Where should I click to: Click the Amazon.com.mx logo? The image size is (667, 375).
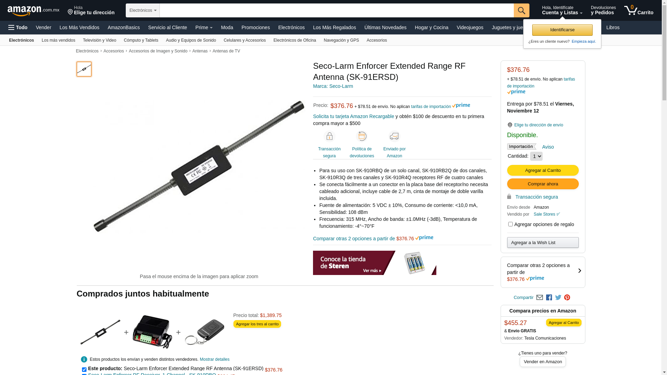[x=33, y=11]
